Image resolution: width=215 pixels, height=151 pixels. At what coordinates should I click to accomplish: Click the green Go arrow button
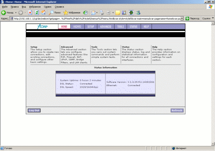pyautogui.click(x=187, y=18)
